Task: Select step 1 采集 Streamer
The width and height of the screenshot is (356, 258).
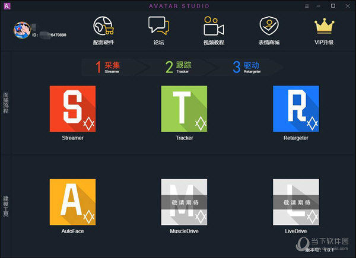Action: pyautogui.click(x=107, y=67)
